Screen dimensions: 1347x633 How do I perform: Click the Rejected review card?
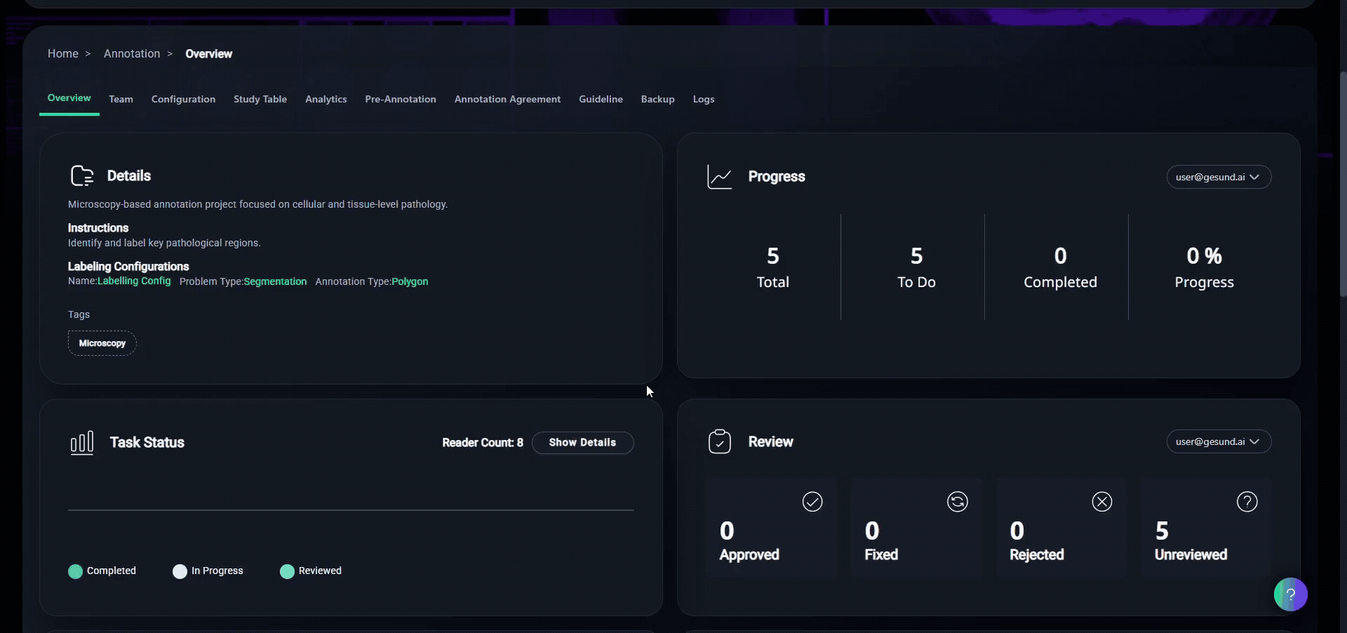tap(1061, 528)
